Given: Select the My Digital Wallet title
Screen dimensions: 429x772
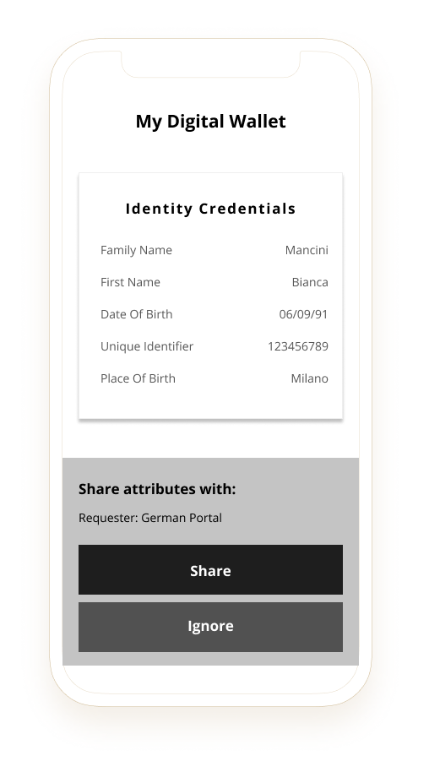Looking at the screenshot, I should [210, 122].
